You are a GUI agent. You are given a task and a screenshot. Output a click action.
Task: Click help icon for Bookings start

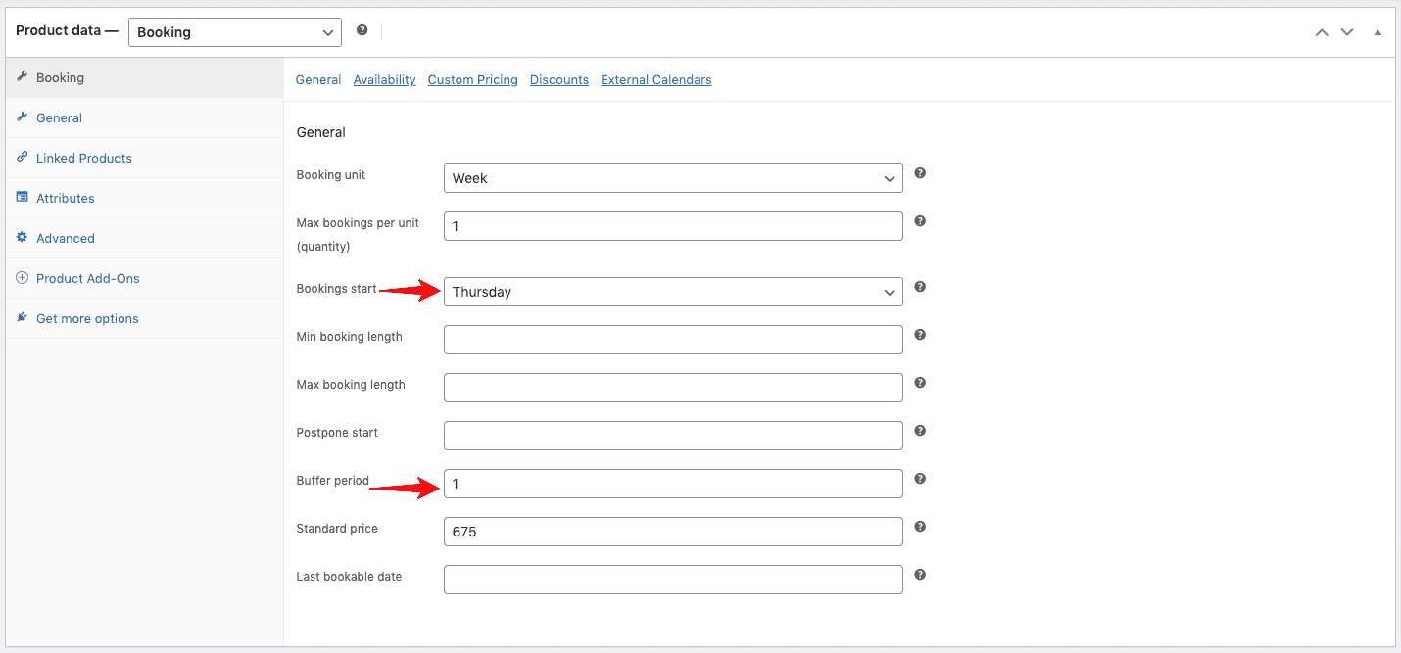[920, 287]
